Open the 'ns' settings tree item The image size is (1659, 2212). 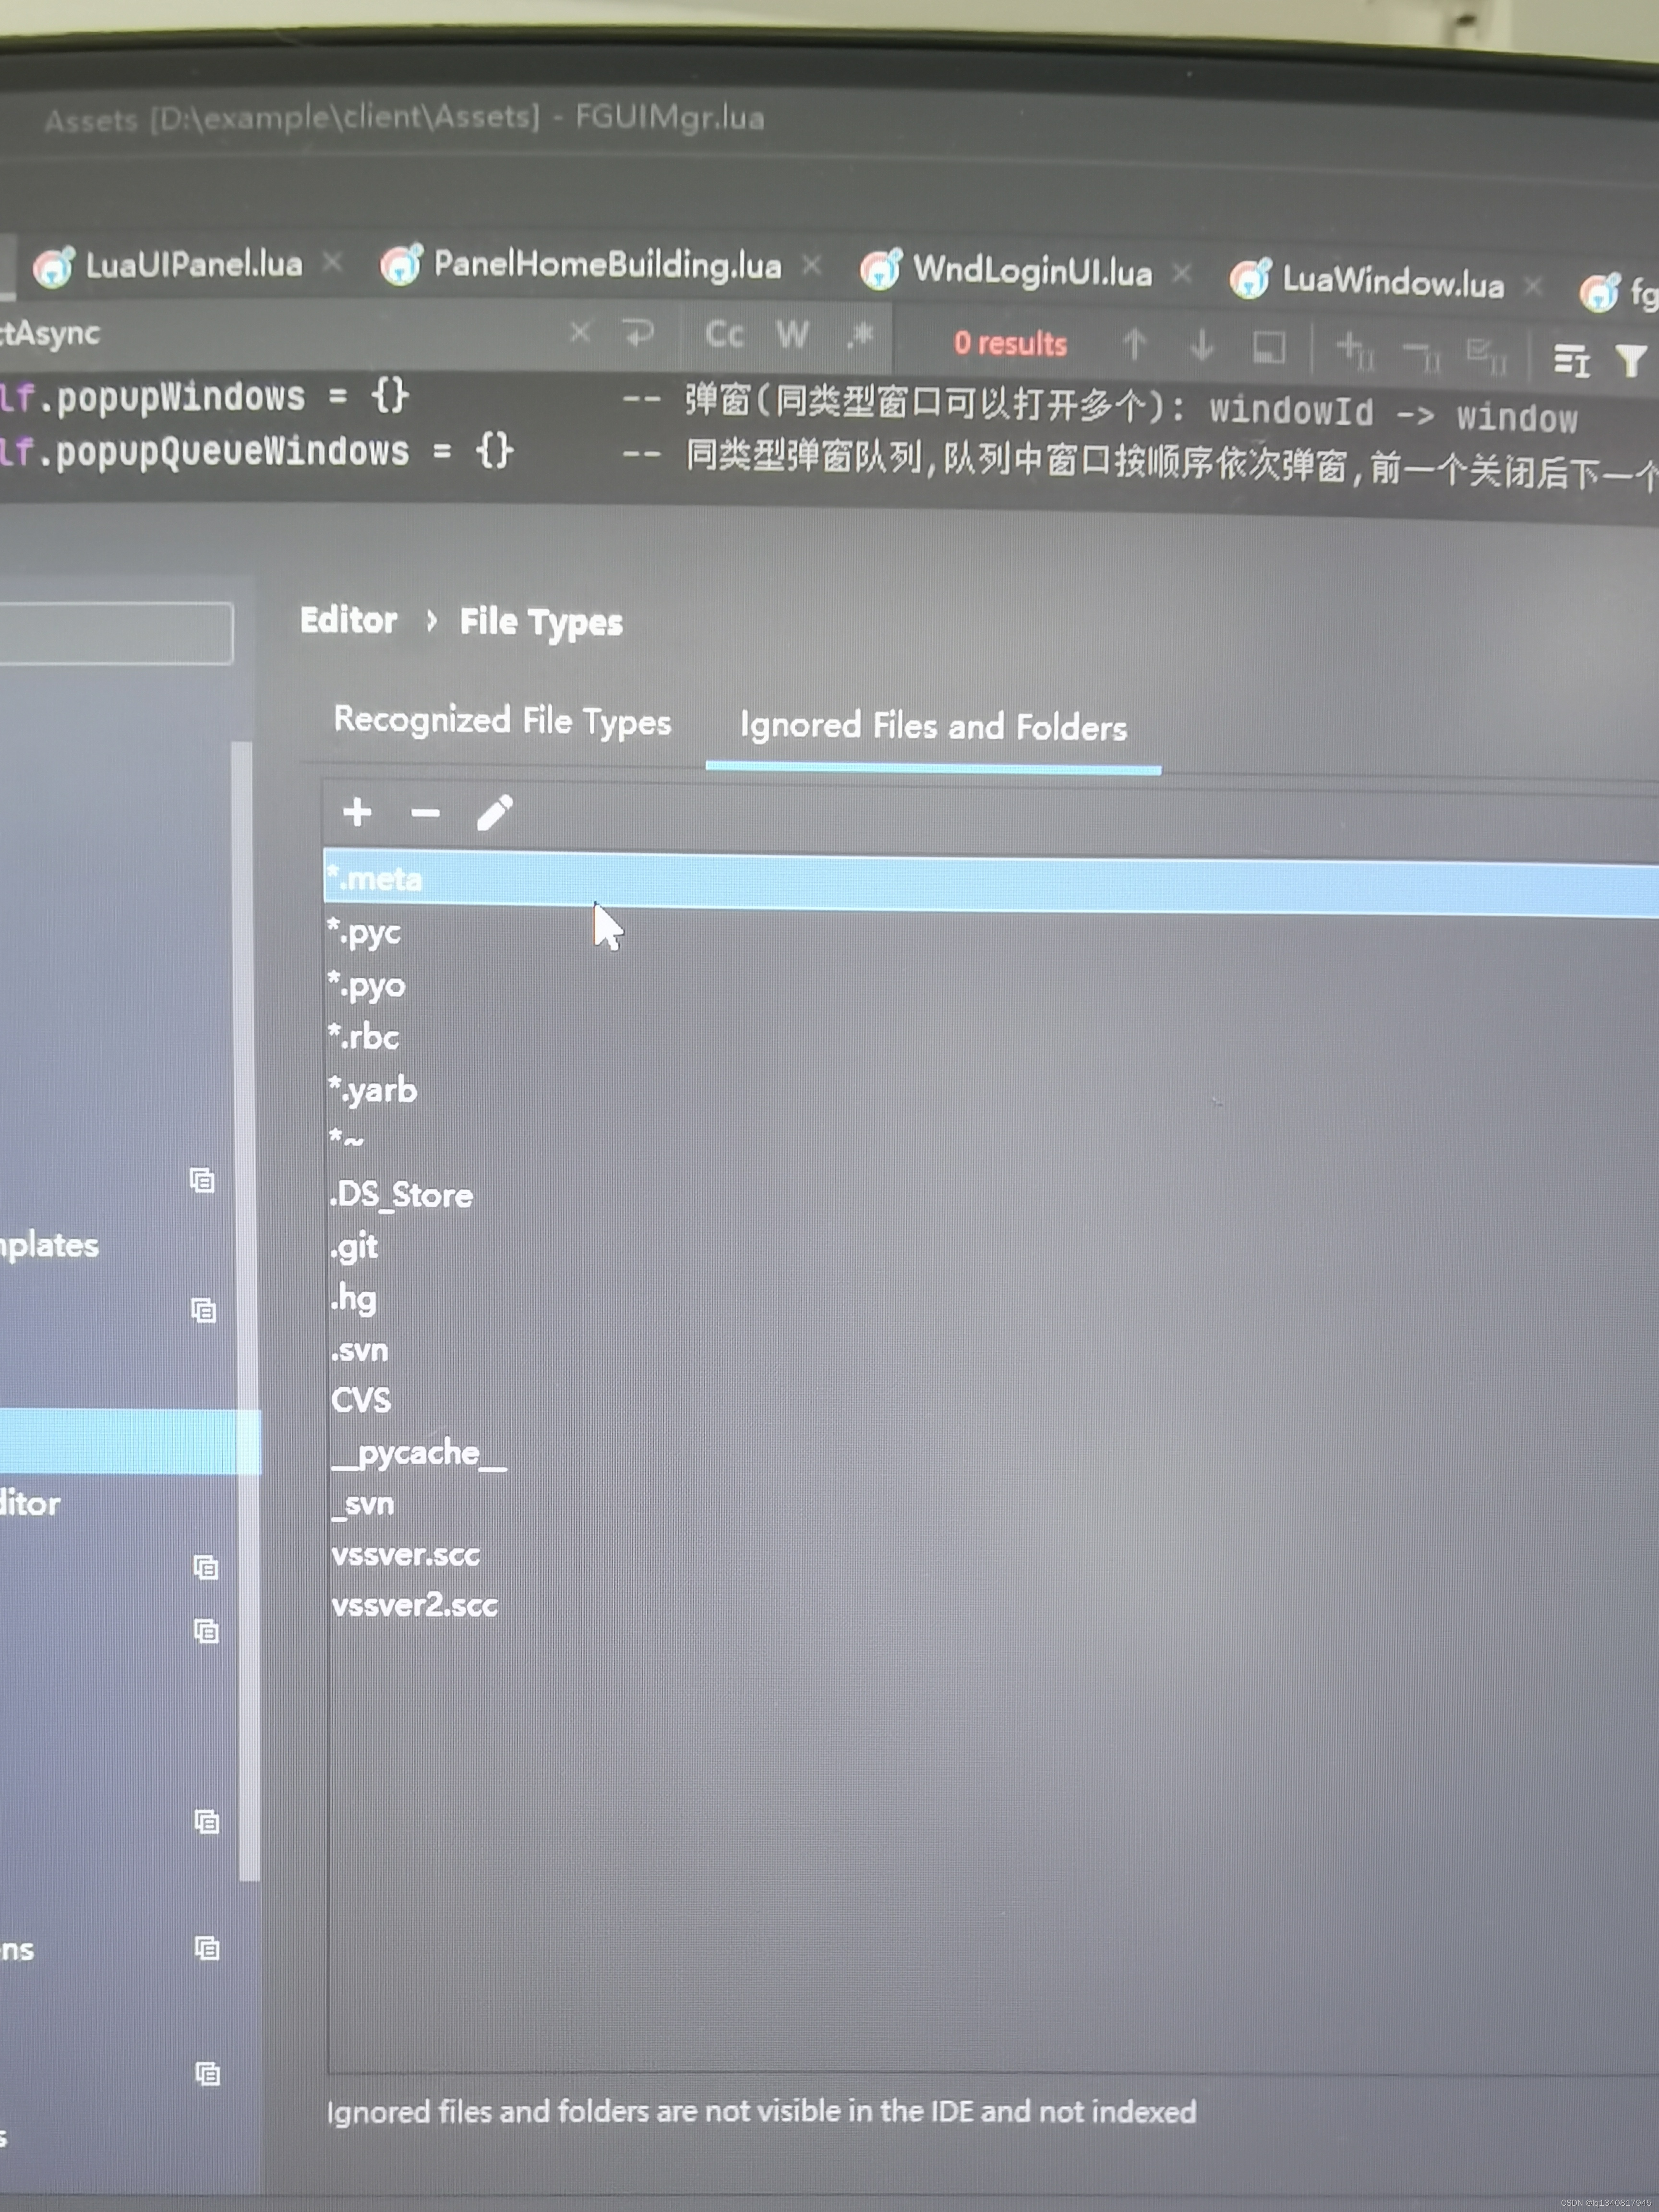(x=17, y=1949)
